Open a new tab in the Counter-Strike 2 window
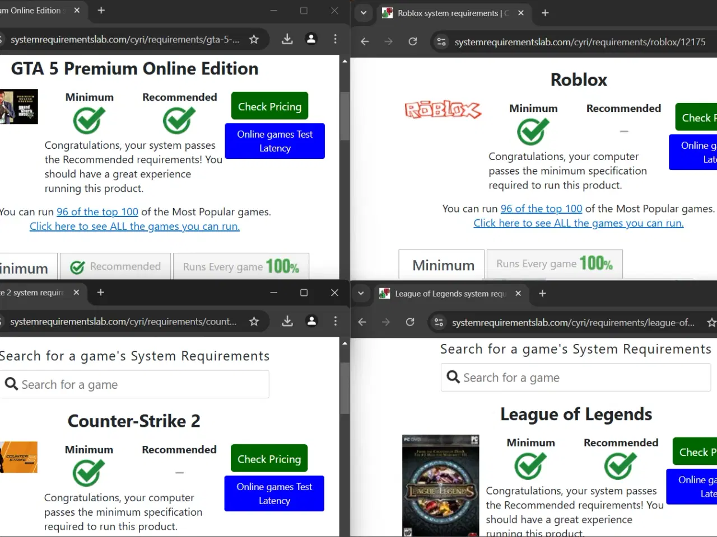 tap(101, 292)
